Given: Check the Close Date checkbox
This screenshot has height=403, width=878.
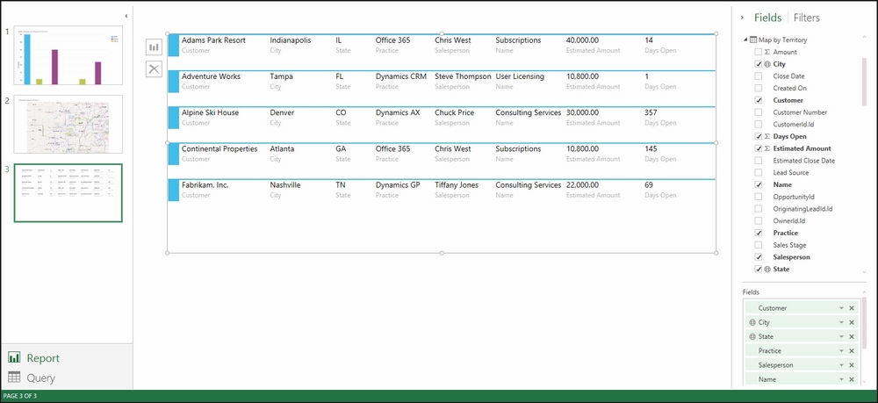Looking at the screenshot, I should point(759,76).
